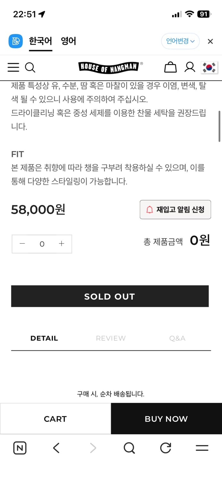Click the Korean flag icon
This screenshot has height=481, width=222.
[210, 67]
